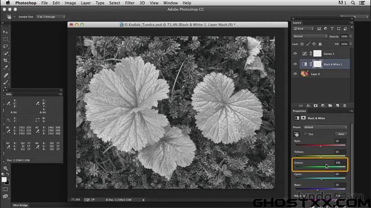Click the Layer 0 thumbnail

(305, 74)
